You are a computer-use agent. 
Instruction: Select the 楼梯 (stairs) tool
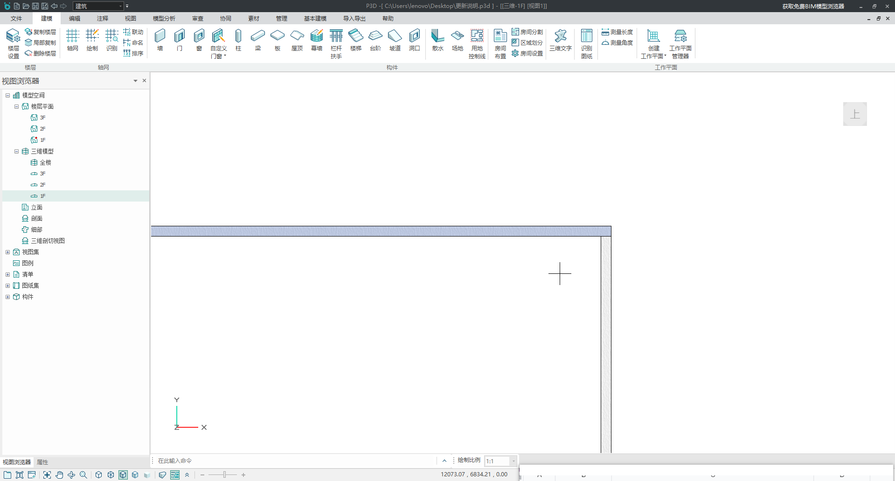356,40
